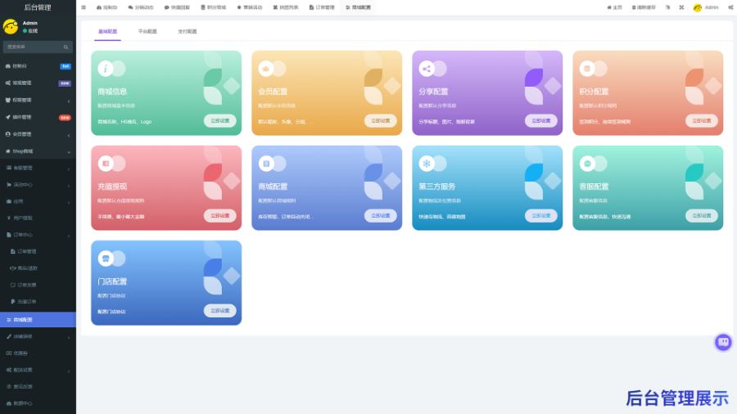Image resolution: width=737 pixels, height=414 pixels.
Task: Expand 权限管理 in sidebar
Action: pyautogui.click(x=38, y=101)
